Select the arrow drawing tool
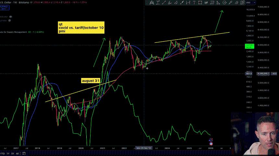This screenshot has height=156, width=279. [x=230, y=3]
